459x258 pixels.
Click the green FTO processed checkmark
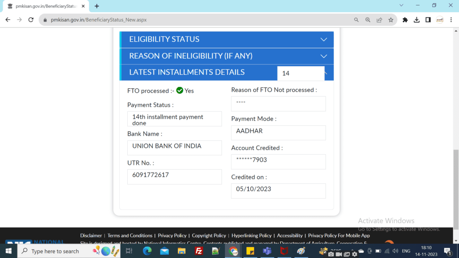[x=180, y=90]
